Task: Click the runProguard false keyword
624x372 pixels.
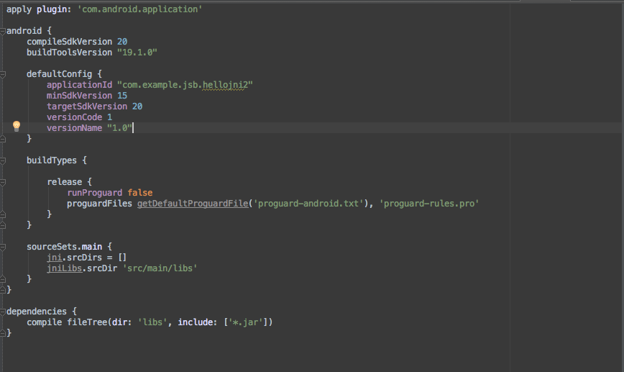Action: [x=140, y=193]
